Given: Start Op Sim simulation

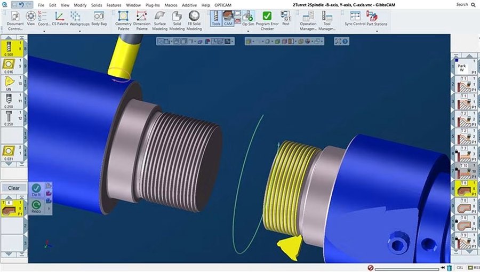Looking at the screenshot, I should pos(248,18).
